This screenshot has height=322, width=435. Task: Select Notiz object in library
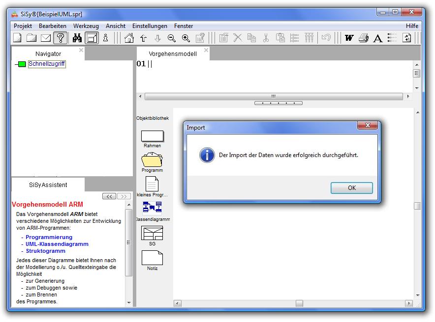153,260
